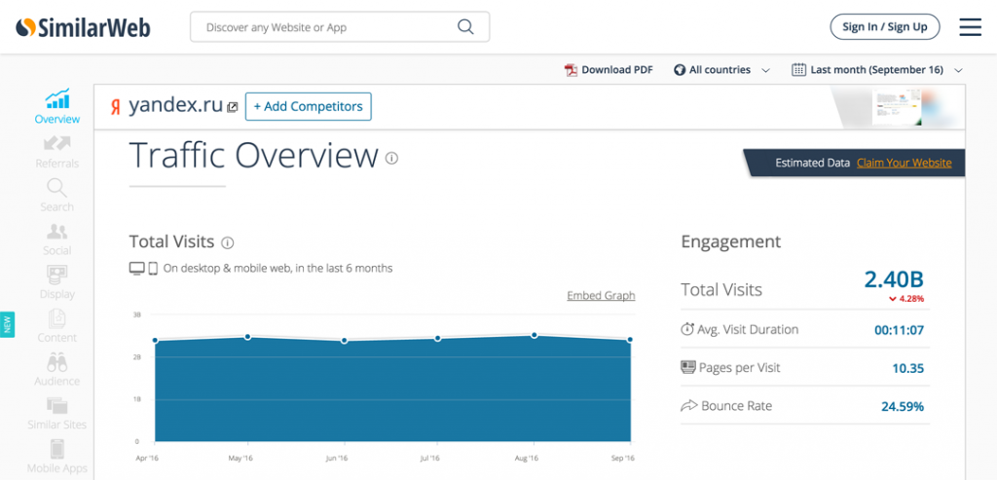Open the Mobile Apps section label
Image resolution: width=997 pixels, height=480 pixels.
57,468
